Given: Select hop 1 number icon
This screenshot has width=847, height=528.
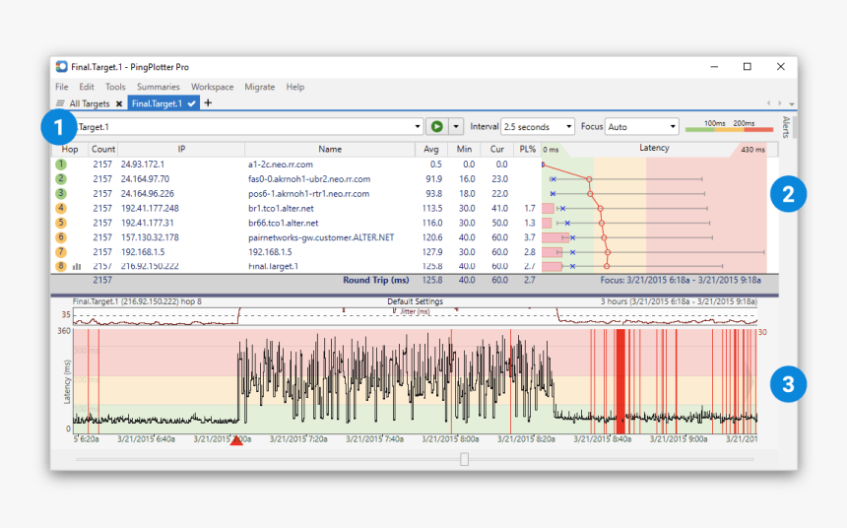Looking at the screenshot, I should 60,164.
